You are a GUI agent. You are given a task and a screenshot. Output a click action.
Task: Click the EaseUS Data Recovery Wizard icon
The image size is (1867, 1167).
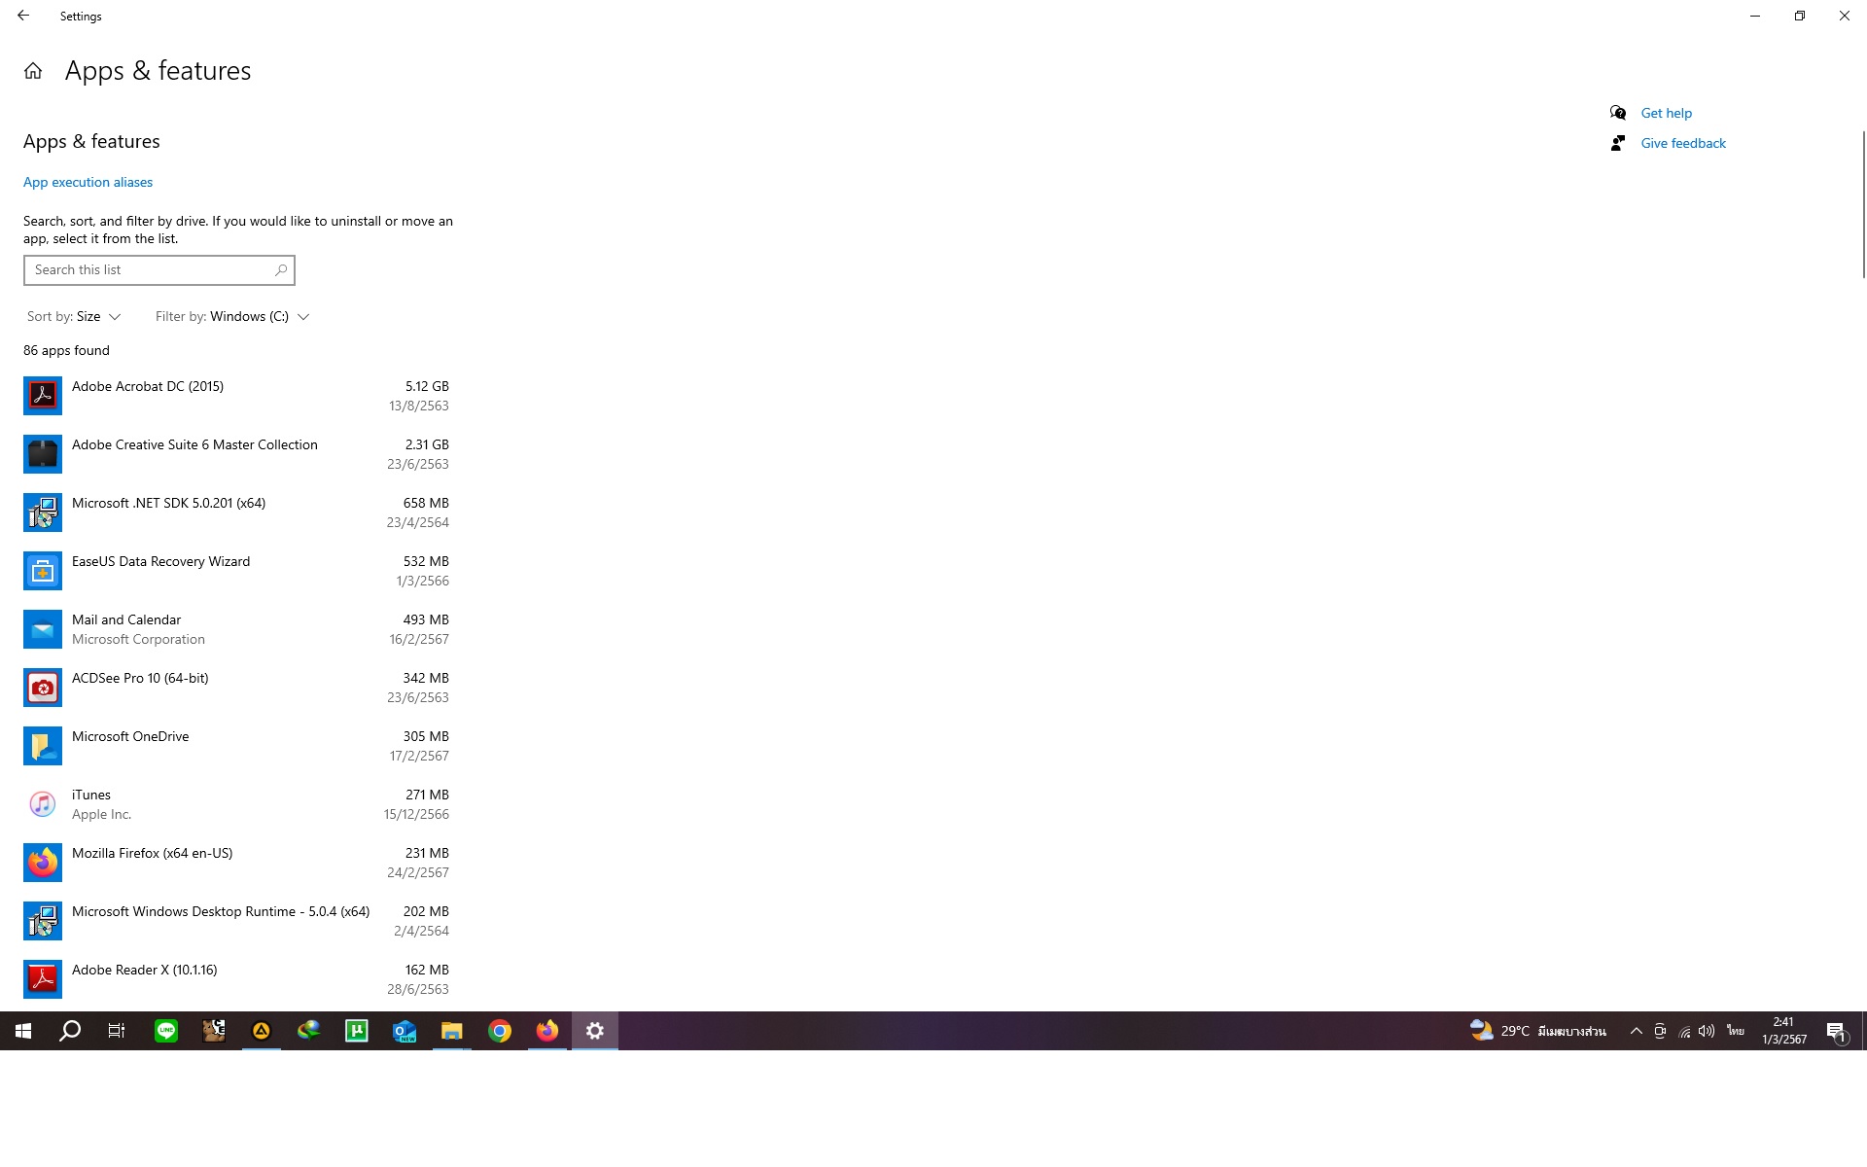pos(43,571)
